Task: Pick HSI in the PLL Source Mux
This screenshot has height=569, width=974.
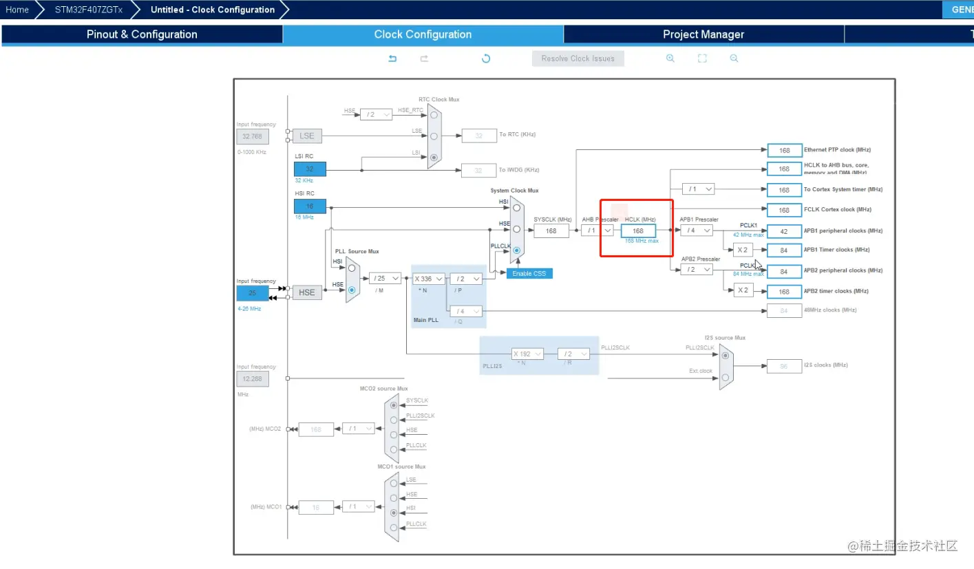Action: (x=352, y=268)
